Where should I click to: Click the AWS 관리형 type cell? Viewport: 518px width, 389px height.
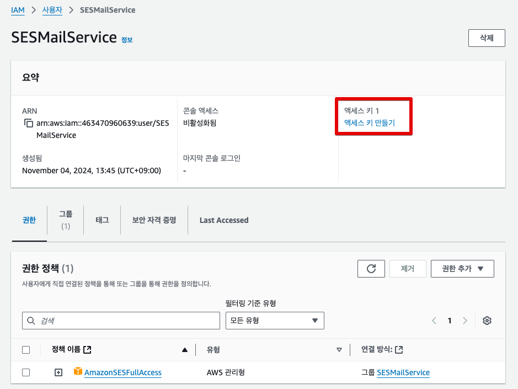[226, 372]
